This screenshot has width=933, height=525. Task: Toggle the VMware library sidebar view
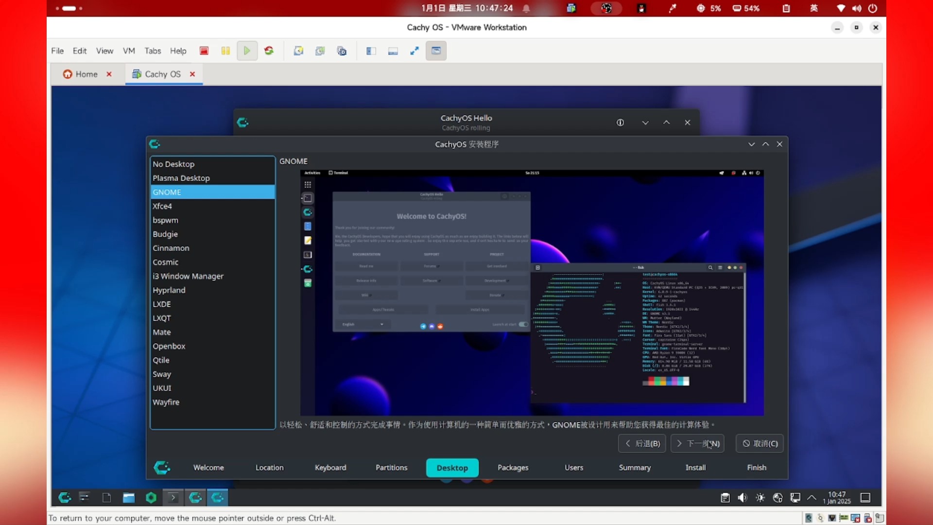coord(371,51)
